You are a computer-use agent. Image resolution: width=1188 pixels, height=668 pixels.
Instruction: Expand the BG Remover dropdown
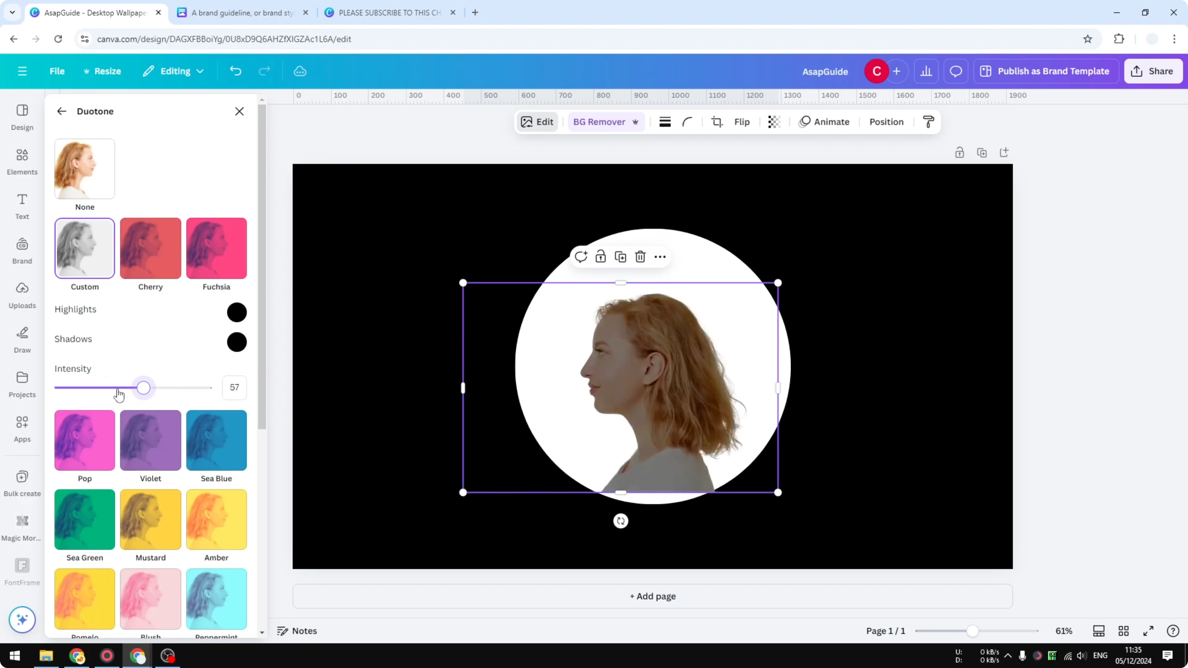(x=636, y=122)
